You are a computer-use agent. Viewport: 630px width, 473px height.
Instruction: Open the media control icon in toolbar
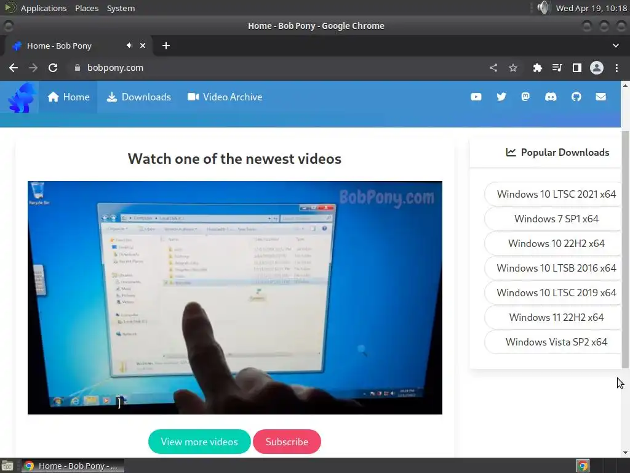tap(557, 68)
